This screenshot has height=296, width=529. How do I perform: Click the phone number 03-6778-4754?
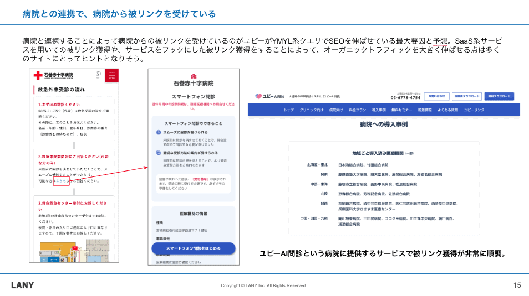tap(405, 98)
